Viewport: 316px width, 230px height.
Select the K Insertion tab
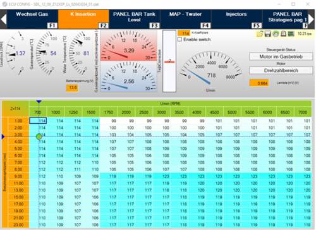[x=83, y=19]
